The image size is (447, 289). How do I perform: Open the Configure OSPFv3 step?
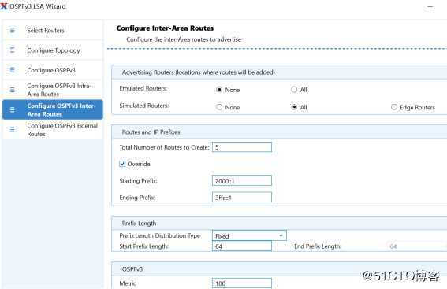coord(53,70)
